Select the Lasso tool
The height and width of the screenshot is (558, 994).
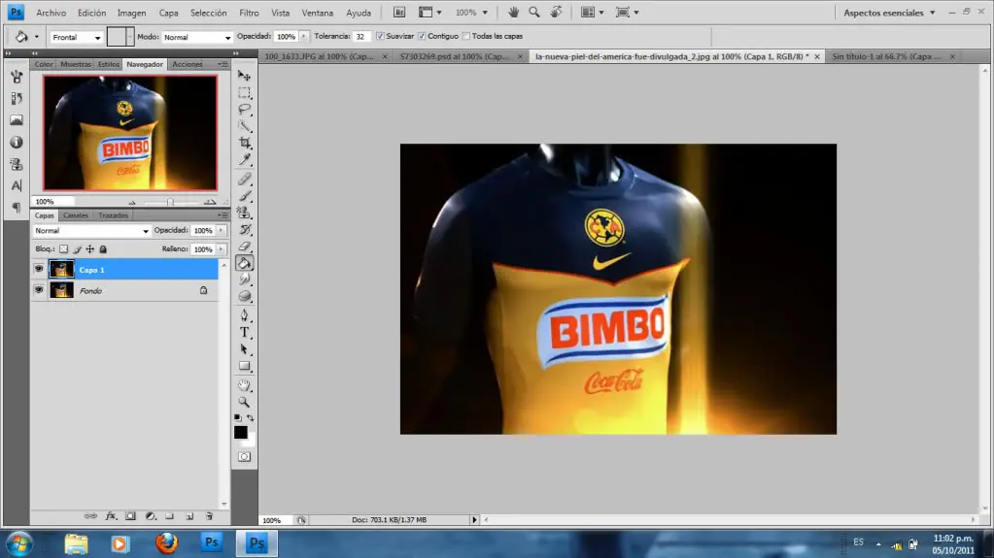coord(244,109)
